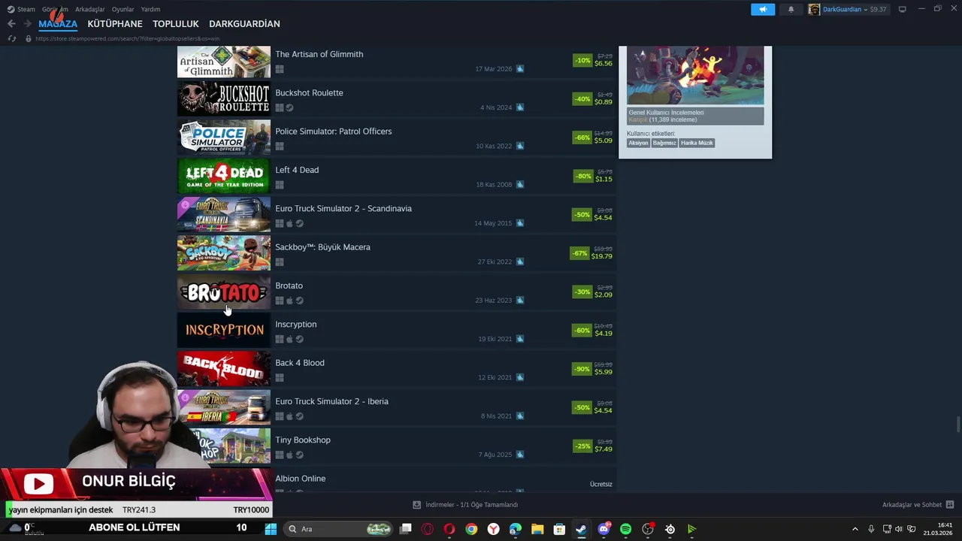Click the -90% discount badge for Back 4 Blood

[x=582, y=369]
